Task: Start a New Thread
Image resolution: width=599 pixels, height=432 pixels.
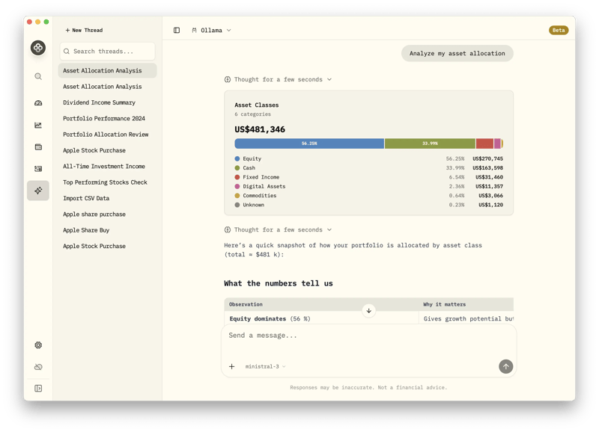Action: tap(85, 30)
